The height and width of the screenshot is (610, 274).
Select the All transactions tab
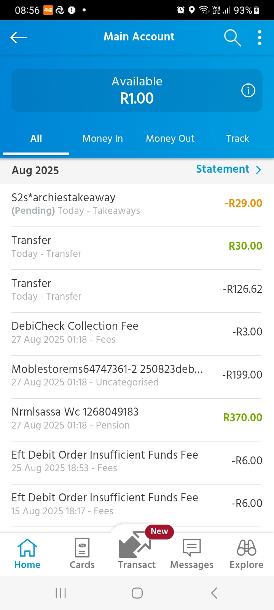click(36, 139)
